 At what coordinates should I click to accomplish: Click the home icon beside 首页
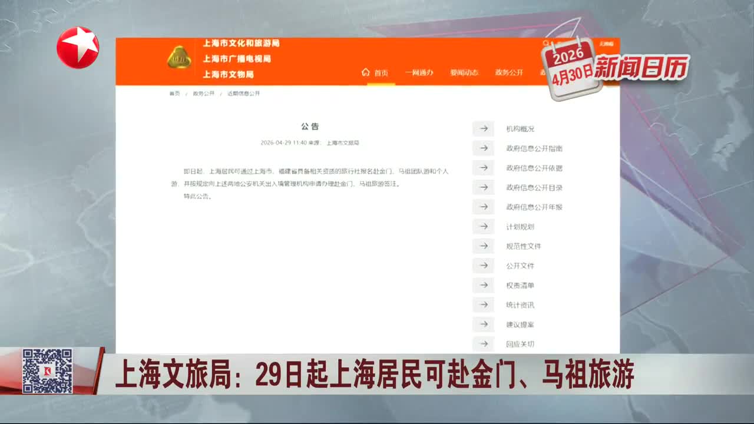[x=365, y=72]
